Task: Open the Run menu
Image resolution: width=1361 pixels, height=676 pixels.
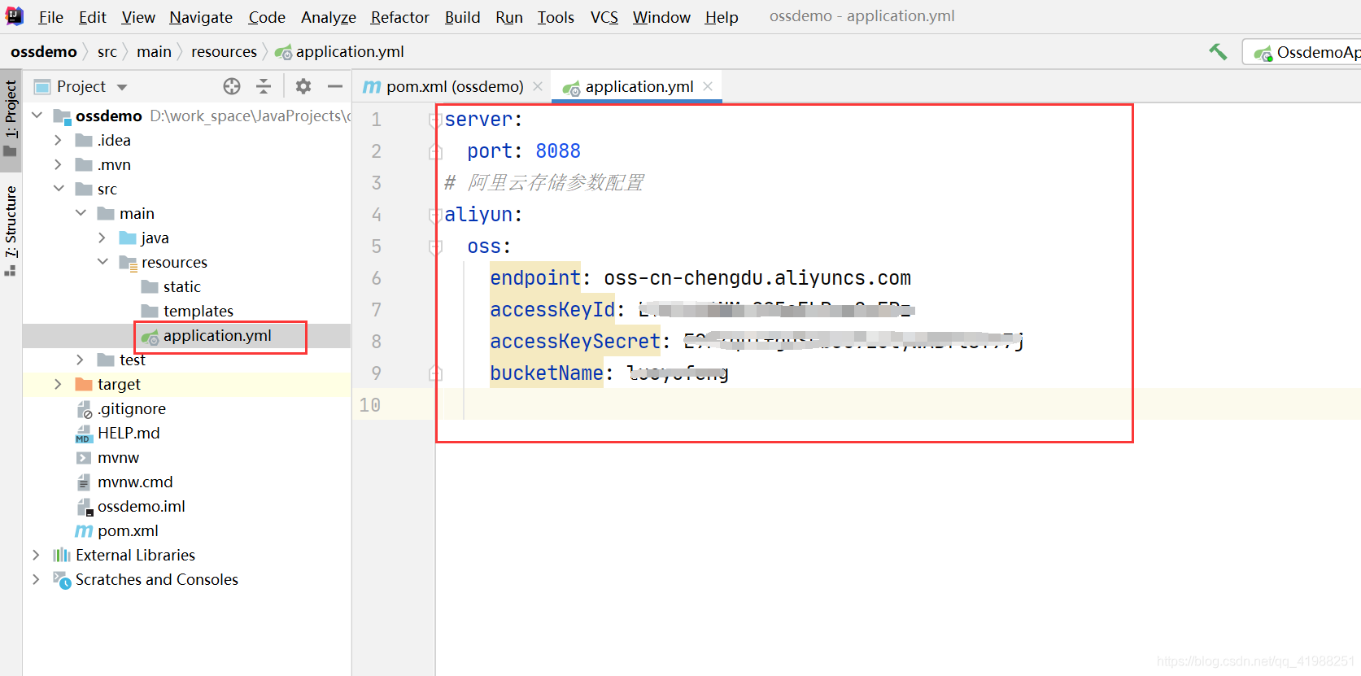Action: [x=509, y=17]
